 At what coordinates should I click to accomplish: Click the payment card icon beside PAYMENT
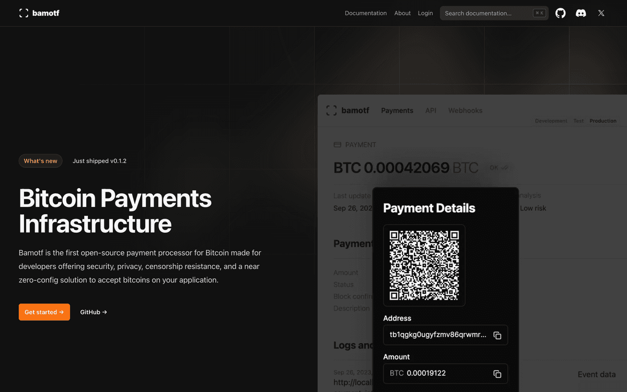tap(338, 145)
